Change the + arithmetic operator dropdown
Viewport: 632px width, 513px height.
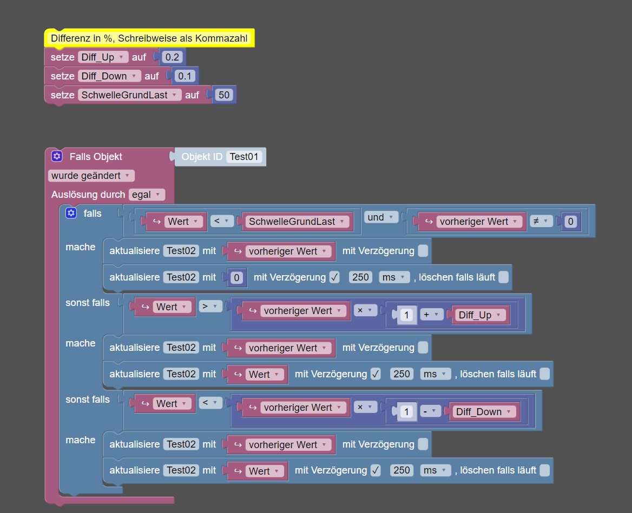pos(431,315)
